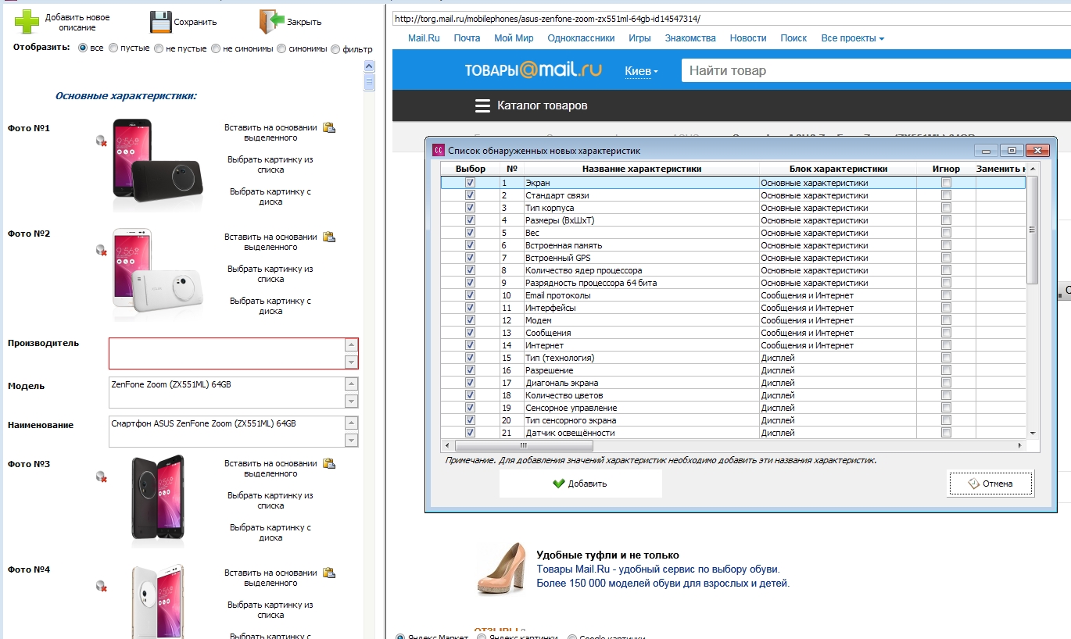Click paste icon next to Фото №1

click(x=329, y=127)
